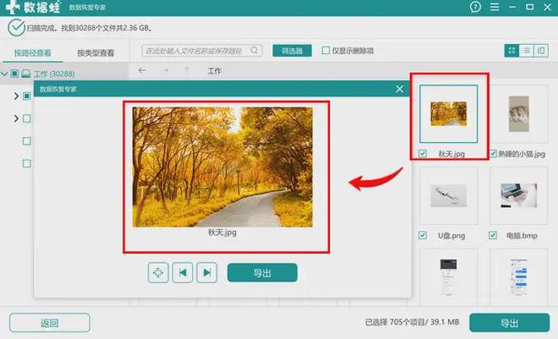The height and width of the screenshot is (339, 558).
Task: Open the help question mark icon
Action: pos(475,7)
